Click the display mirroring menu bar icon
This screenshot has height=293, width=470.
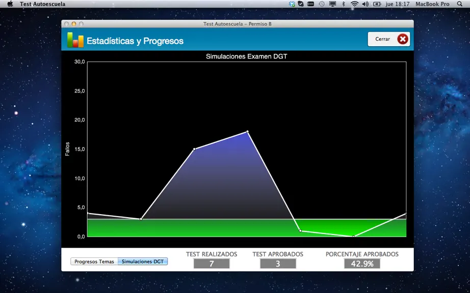point(332,4)
